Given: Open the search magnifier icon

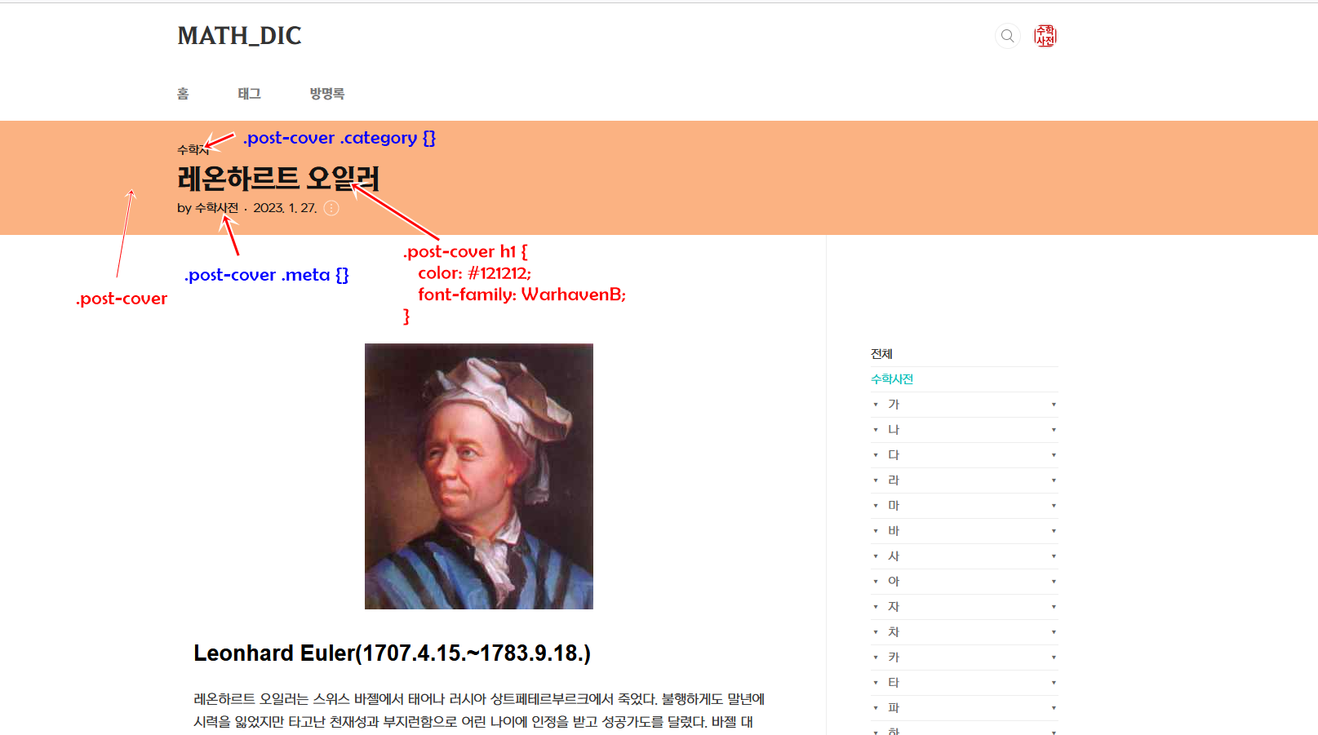Looking at the screenshot, I should 1008,36.
